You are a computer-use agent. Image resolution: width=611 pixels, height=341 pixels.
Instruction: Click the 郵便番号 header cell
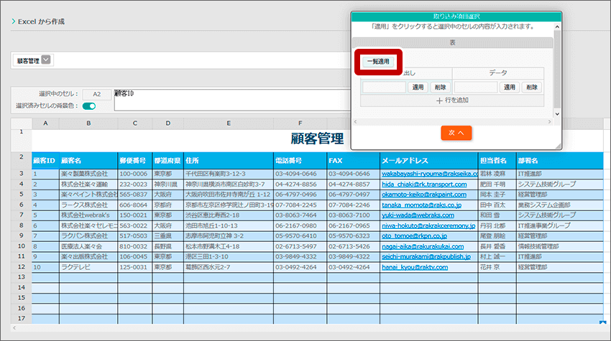click(135, 160)
